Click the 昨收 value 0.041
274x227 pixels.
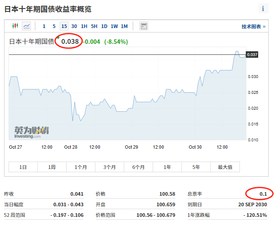pos(77,194)
